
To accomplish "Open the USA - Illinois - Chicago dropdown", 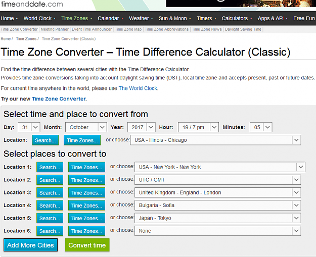I will tap(215, 140).
